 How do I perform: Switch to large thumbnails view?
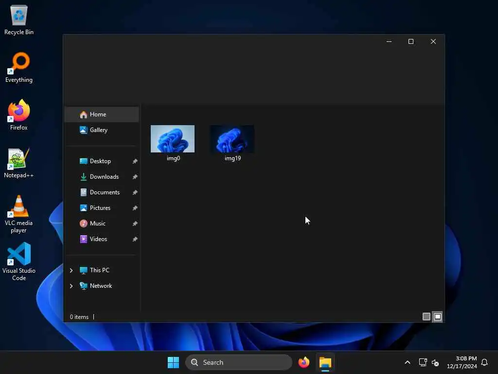click(438, 317)
